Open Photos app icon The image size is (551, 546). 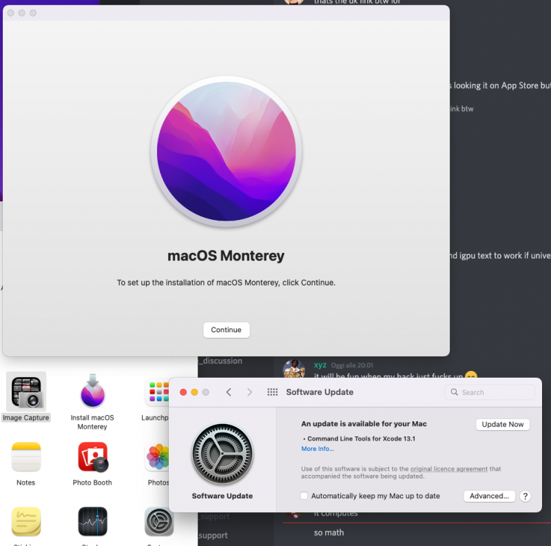pos(158,456)
